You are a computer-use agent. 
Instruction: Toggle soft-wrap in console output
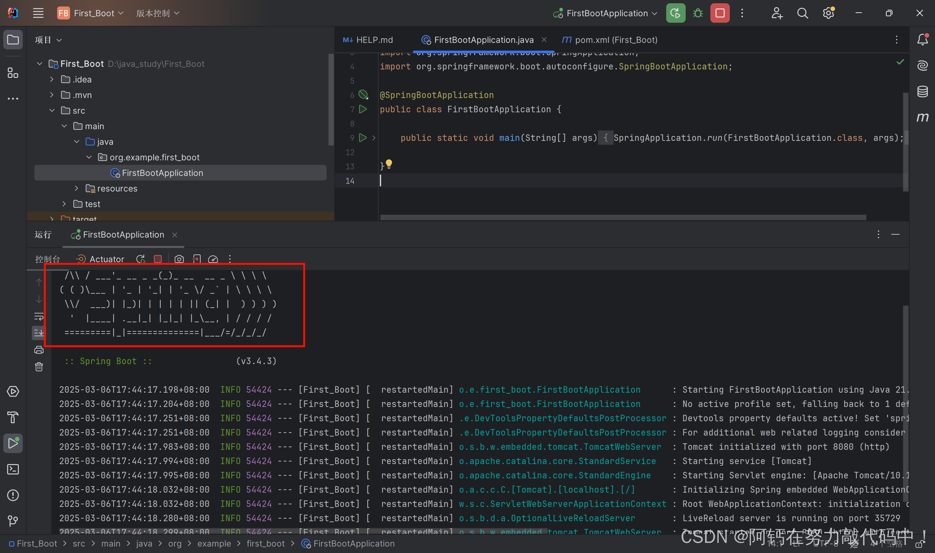pyautogui.click(x=39, y=316)
